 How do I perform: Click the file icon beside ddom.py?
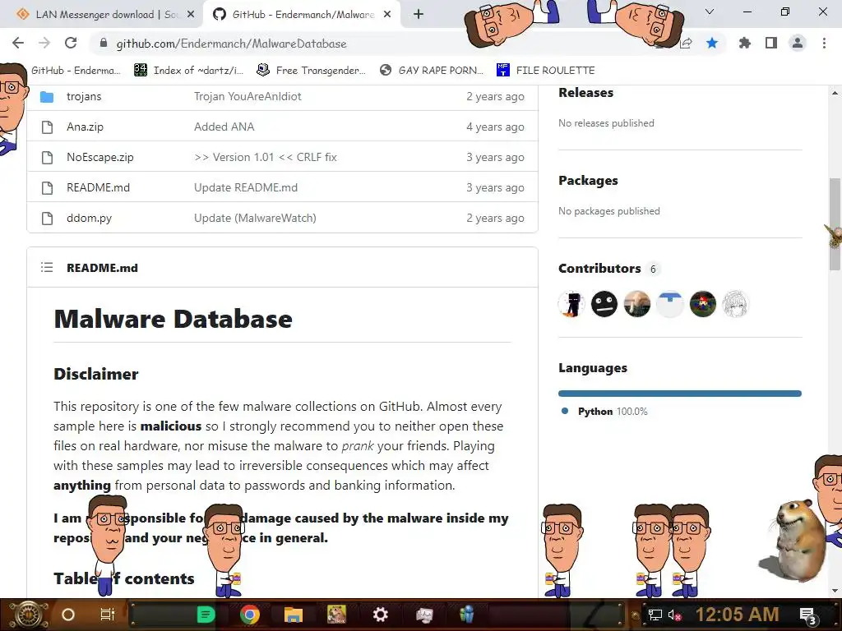point(47,219)
